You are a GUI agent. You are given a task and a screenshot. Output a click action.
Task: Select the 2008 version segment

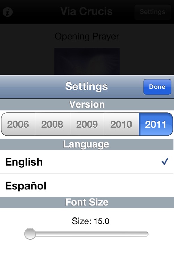pos(52,124)
